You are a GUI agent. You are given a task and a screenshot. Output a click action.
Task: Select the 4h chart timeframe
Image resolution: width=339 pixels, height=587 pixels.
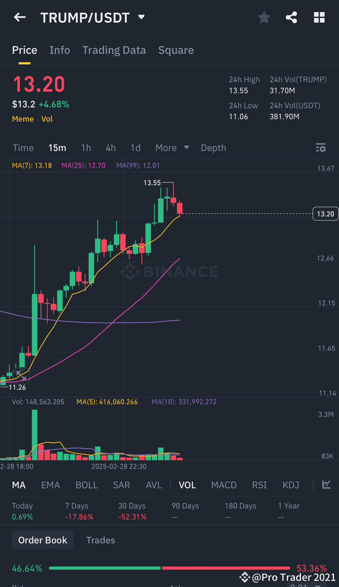[111, 148]
